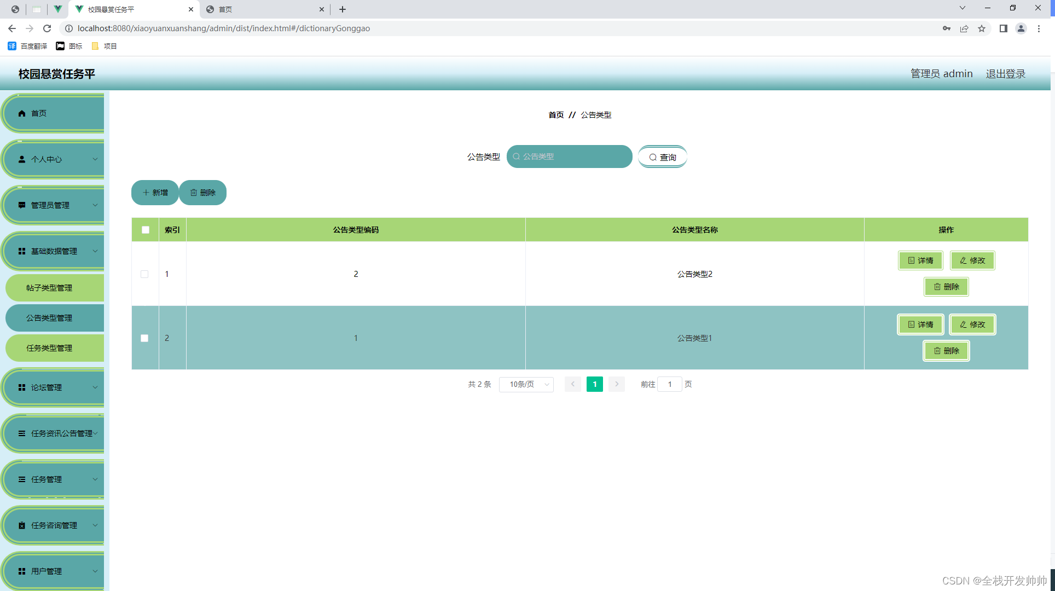Select the 10条/页 page size dropdown

pos(527,384)
